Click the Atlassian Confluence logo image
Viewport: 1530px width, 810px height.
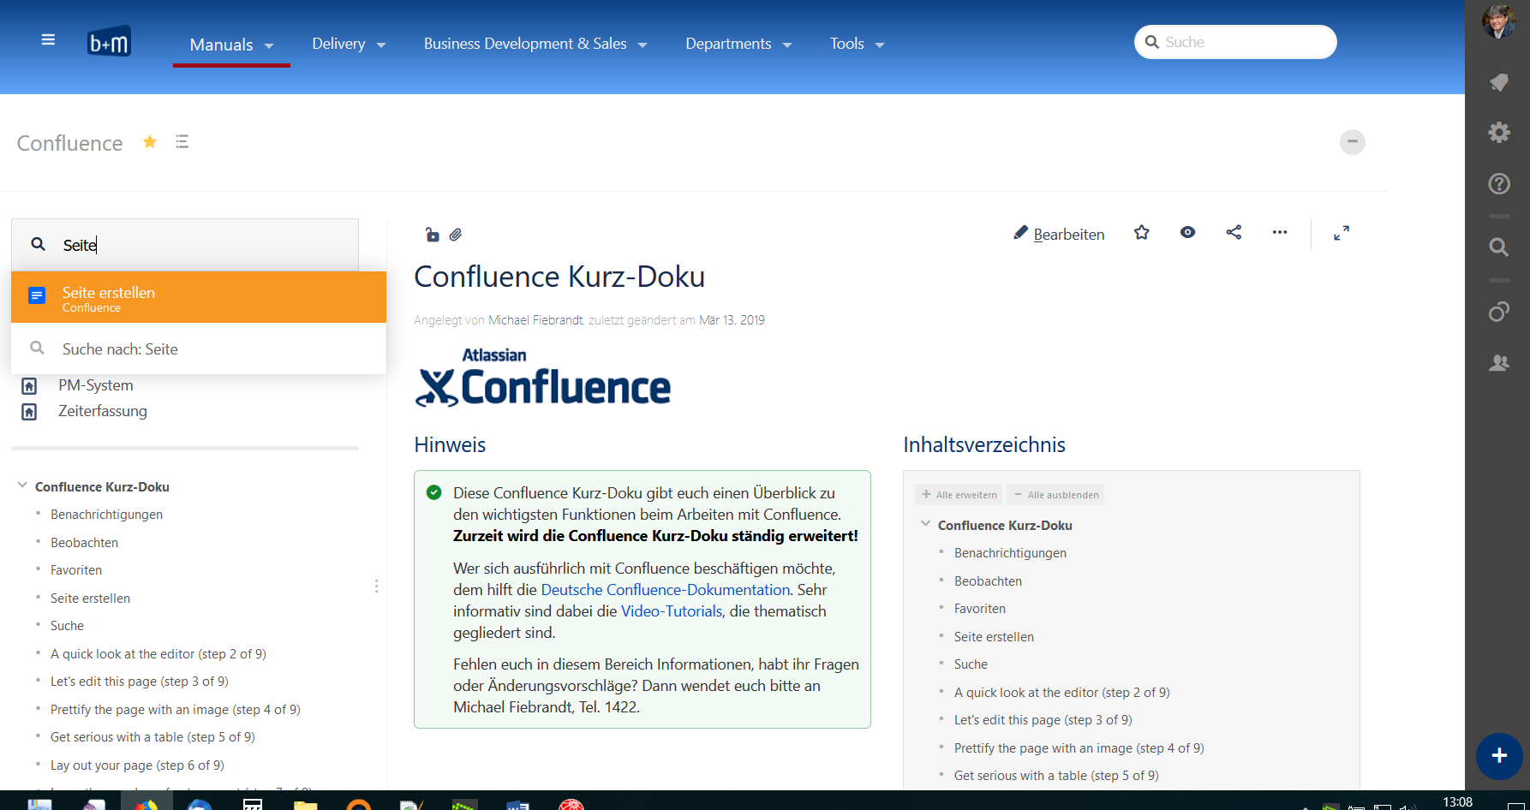[x=543, y=378]
